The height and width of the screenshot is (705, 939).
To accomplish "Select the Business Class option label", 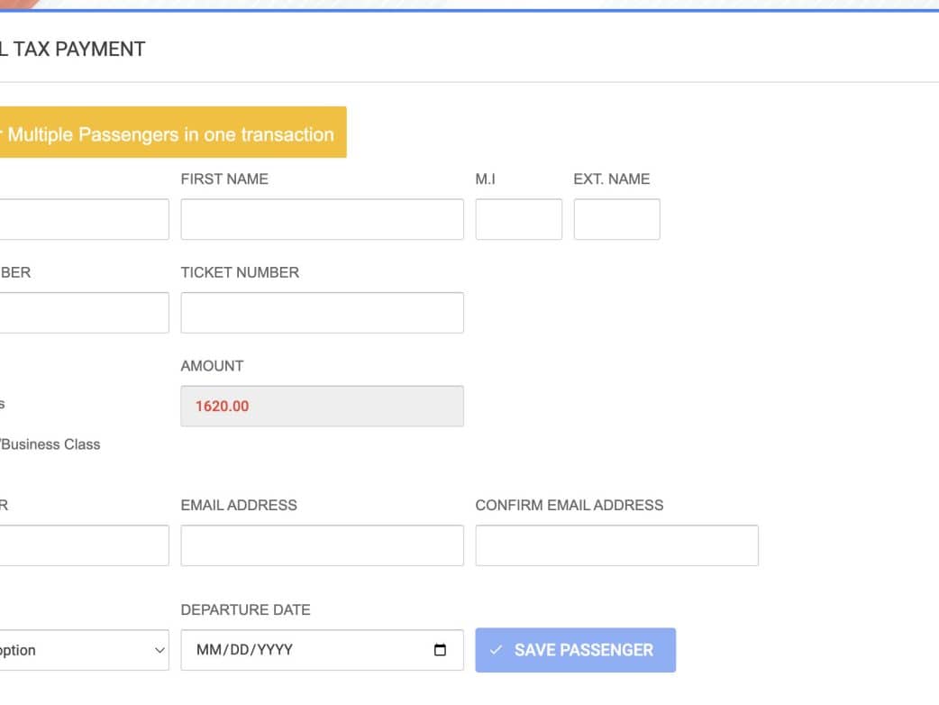I will [x=51, y=444].
